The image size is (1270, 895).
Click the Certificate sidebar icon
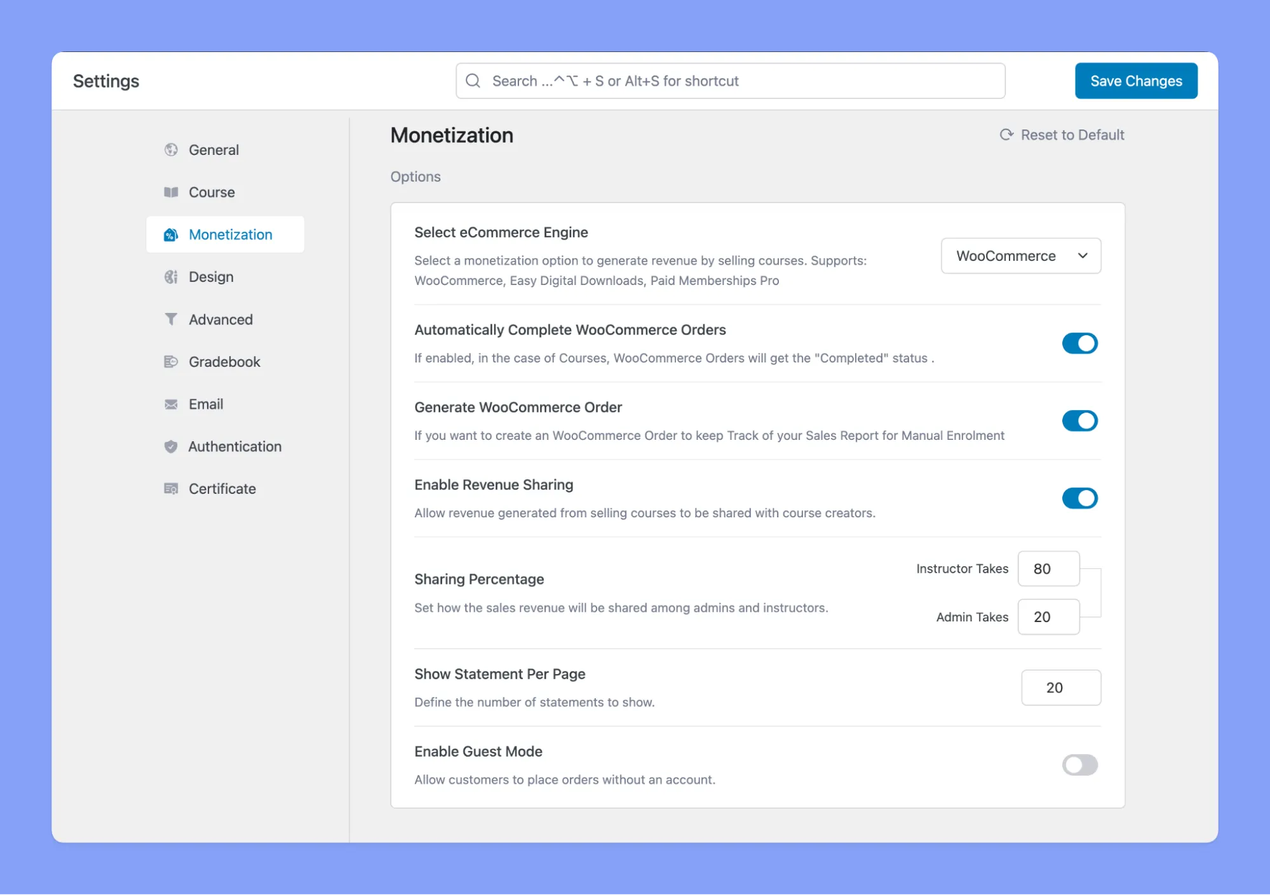171,489
